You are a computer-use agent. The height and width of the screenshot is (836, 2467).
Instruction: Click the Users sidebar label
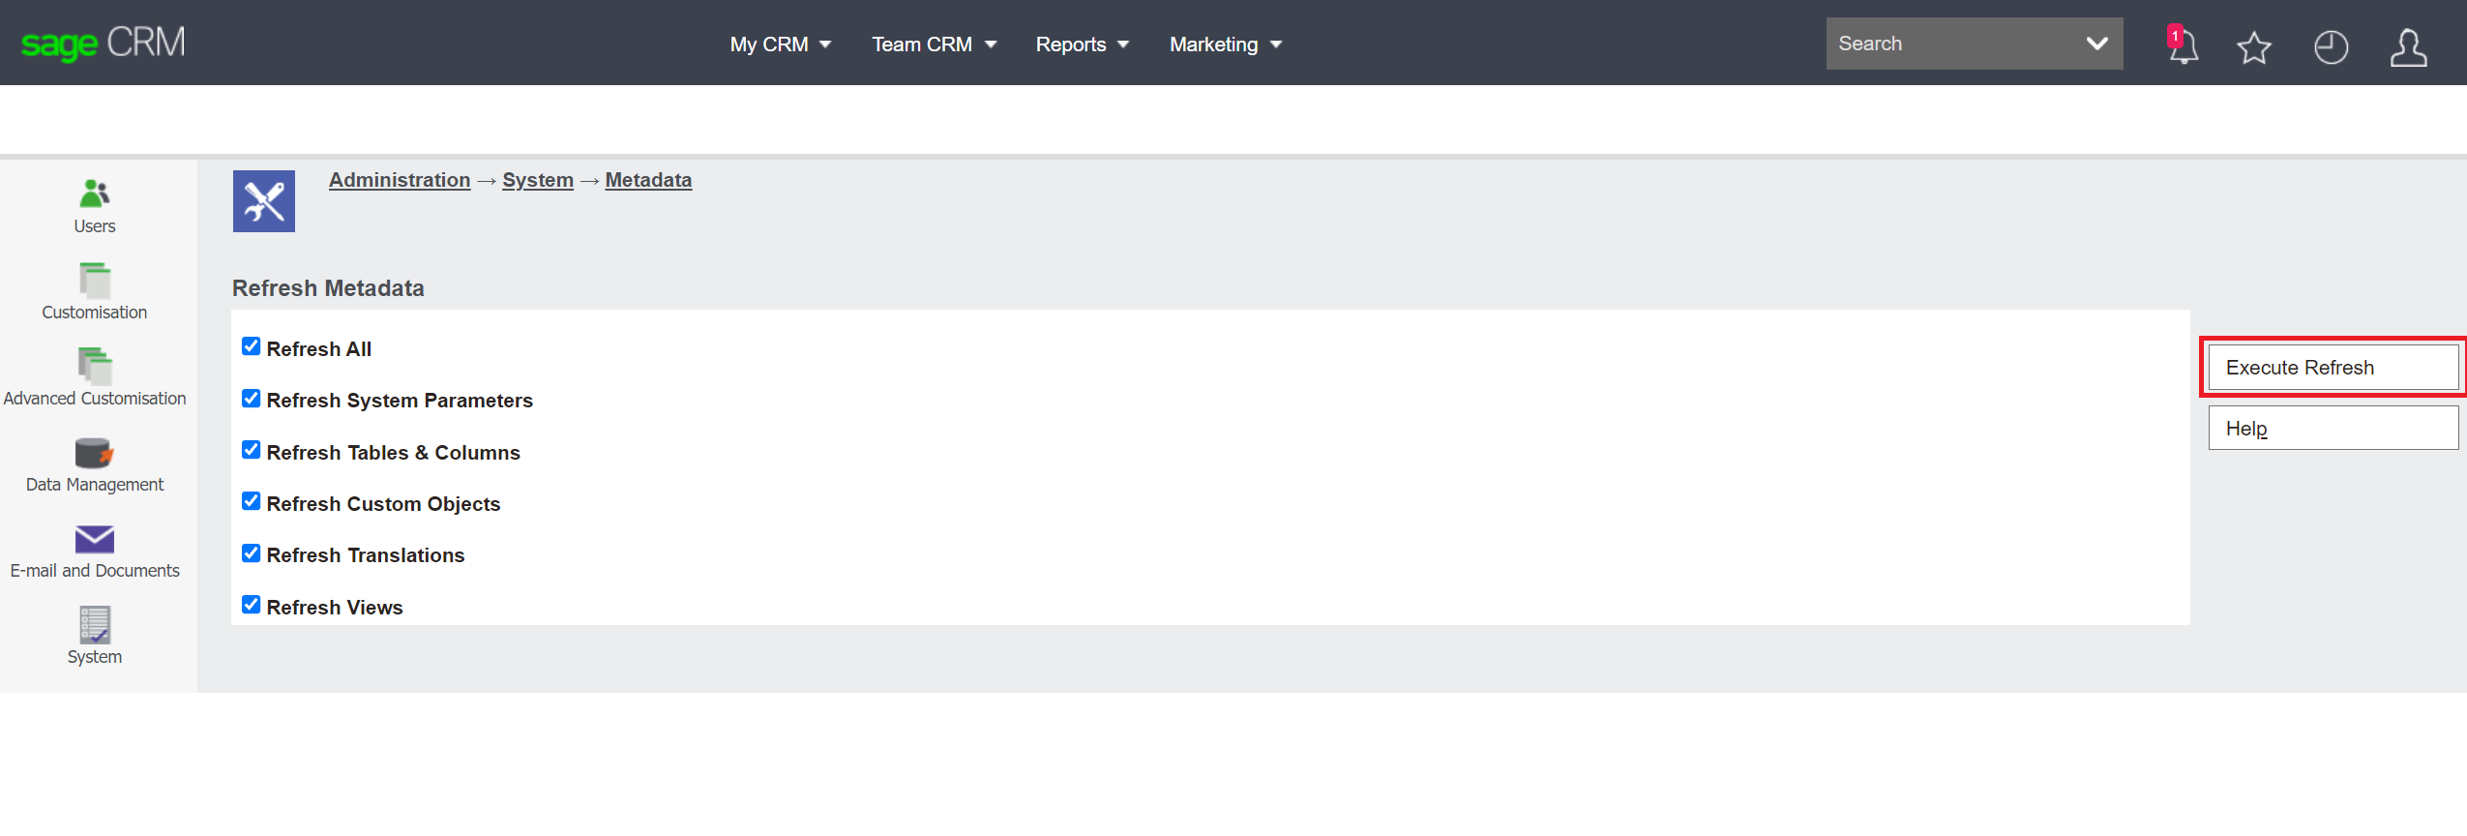point(95,226)
